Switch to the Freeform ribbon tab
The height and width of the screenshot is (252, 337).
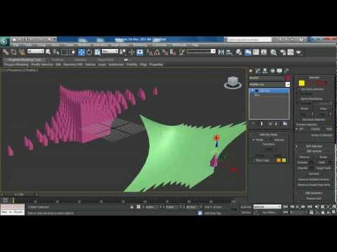coord(58,59)
